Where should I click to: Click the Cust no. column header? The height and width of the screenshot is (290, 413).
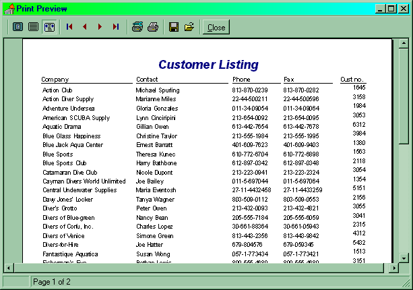pos(352,80)
